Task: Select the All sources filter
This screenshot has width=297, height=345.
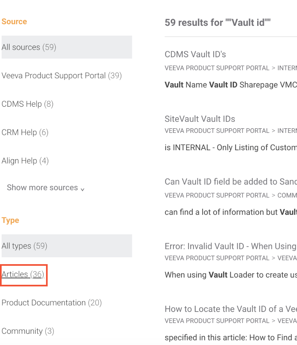Action: (x=29, y=47)
